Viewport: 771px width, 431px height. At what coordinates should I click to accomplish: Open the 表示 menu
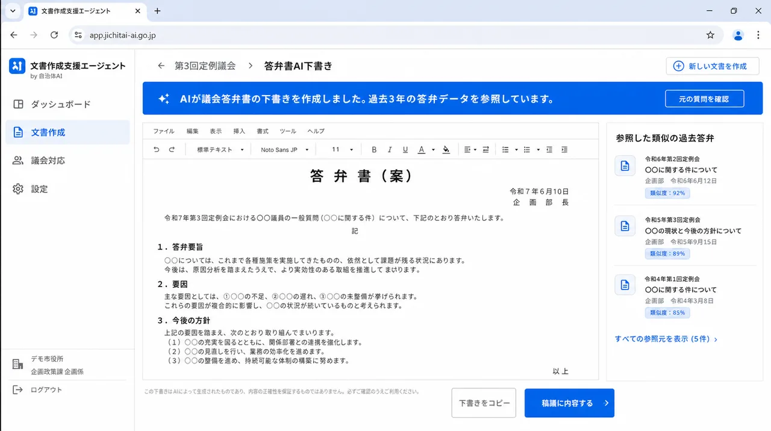(216, 131)
